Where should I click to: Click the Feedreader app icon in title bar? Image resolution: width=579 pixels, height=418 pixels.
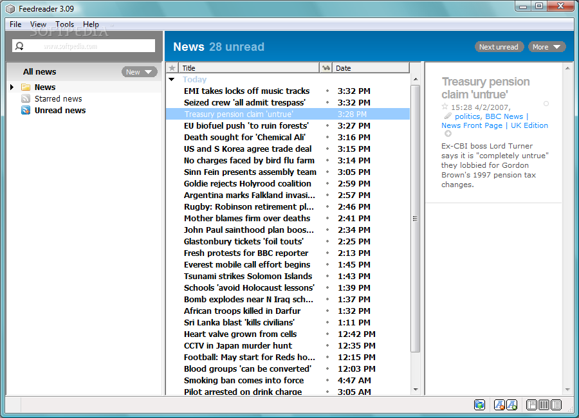point(10,9)
